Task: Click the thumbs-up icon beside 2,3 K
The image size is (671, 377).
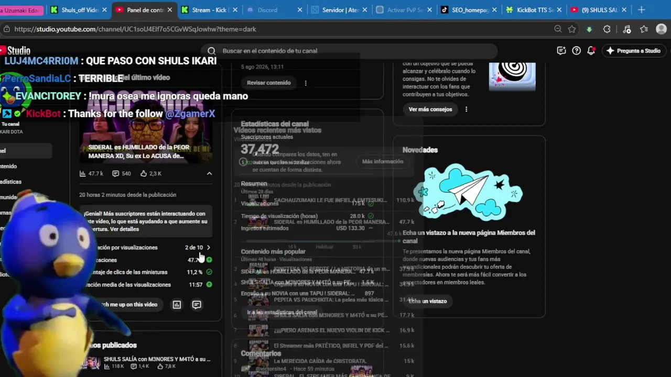Action: (144, 173)
